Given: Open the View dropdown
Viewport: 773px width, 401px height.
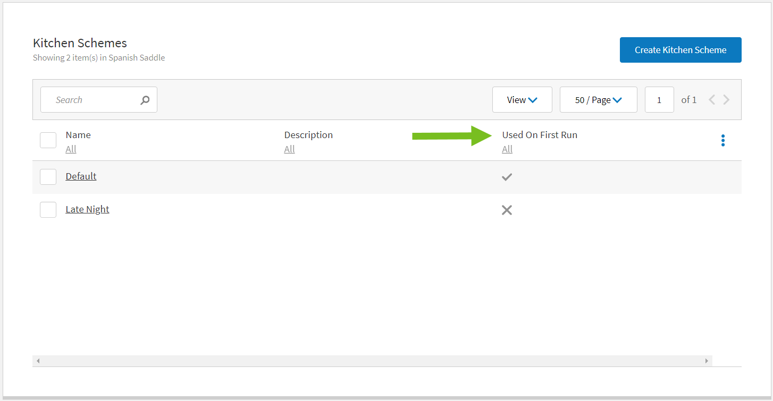Looking at the screenshot, I should [x=522, y=100].
